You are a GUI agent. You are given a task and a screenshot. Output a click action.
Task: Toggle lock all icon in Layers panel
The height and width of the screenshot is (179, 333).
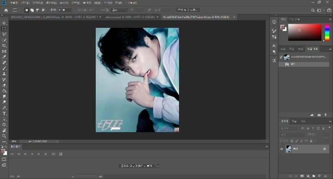click(x=311, y=141)
